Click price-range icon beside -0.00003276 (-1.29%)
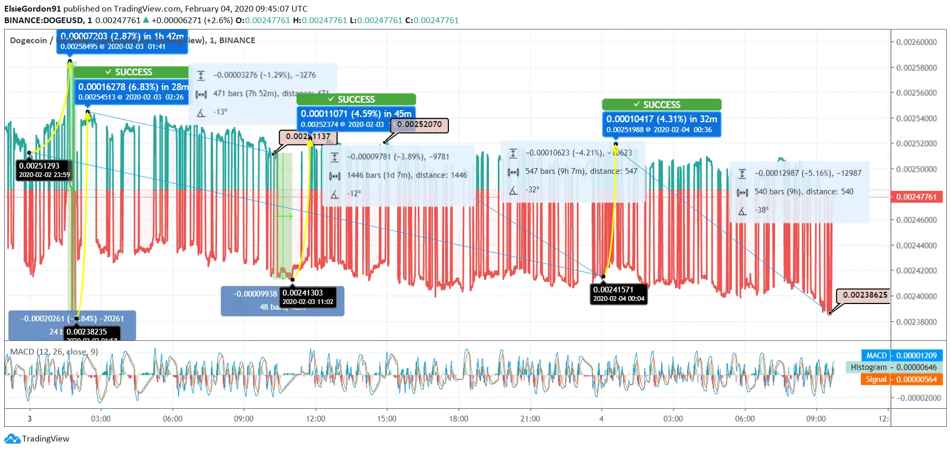This screenshot has height=451, width=951. (201, 75)
